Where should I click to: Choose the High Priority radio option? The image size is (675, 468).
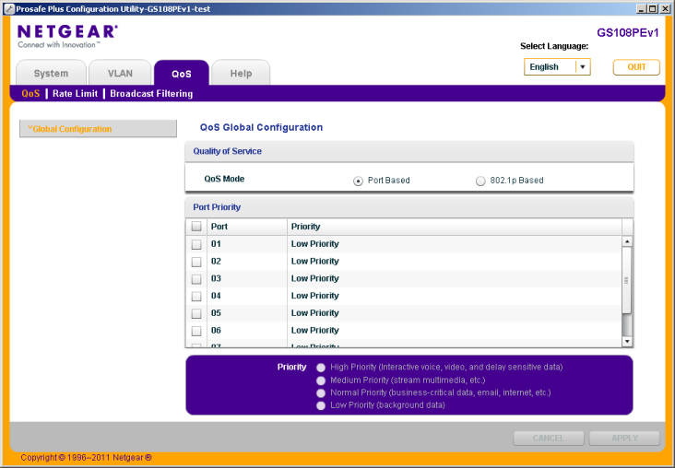[x=321, y=368]
